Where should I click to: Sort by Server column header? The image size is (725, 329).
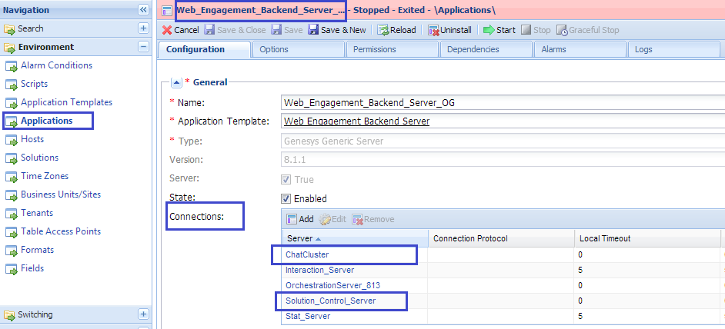coord(300,238)
